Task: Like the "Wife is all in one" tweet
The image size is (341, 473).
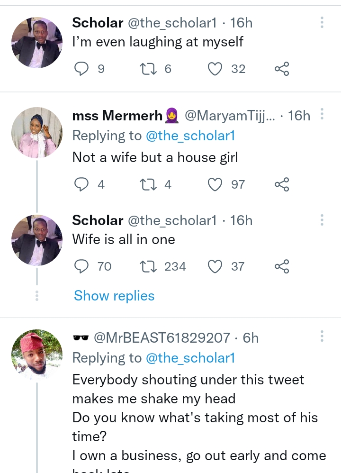Action: (215, 266)
